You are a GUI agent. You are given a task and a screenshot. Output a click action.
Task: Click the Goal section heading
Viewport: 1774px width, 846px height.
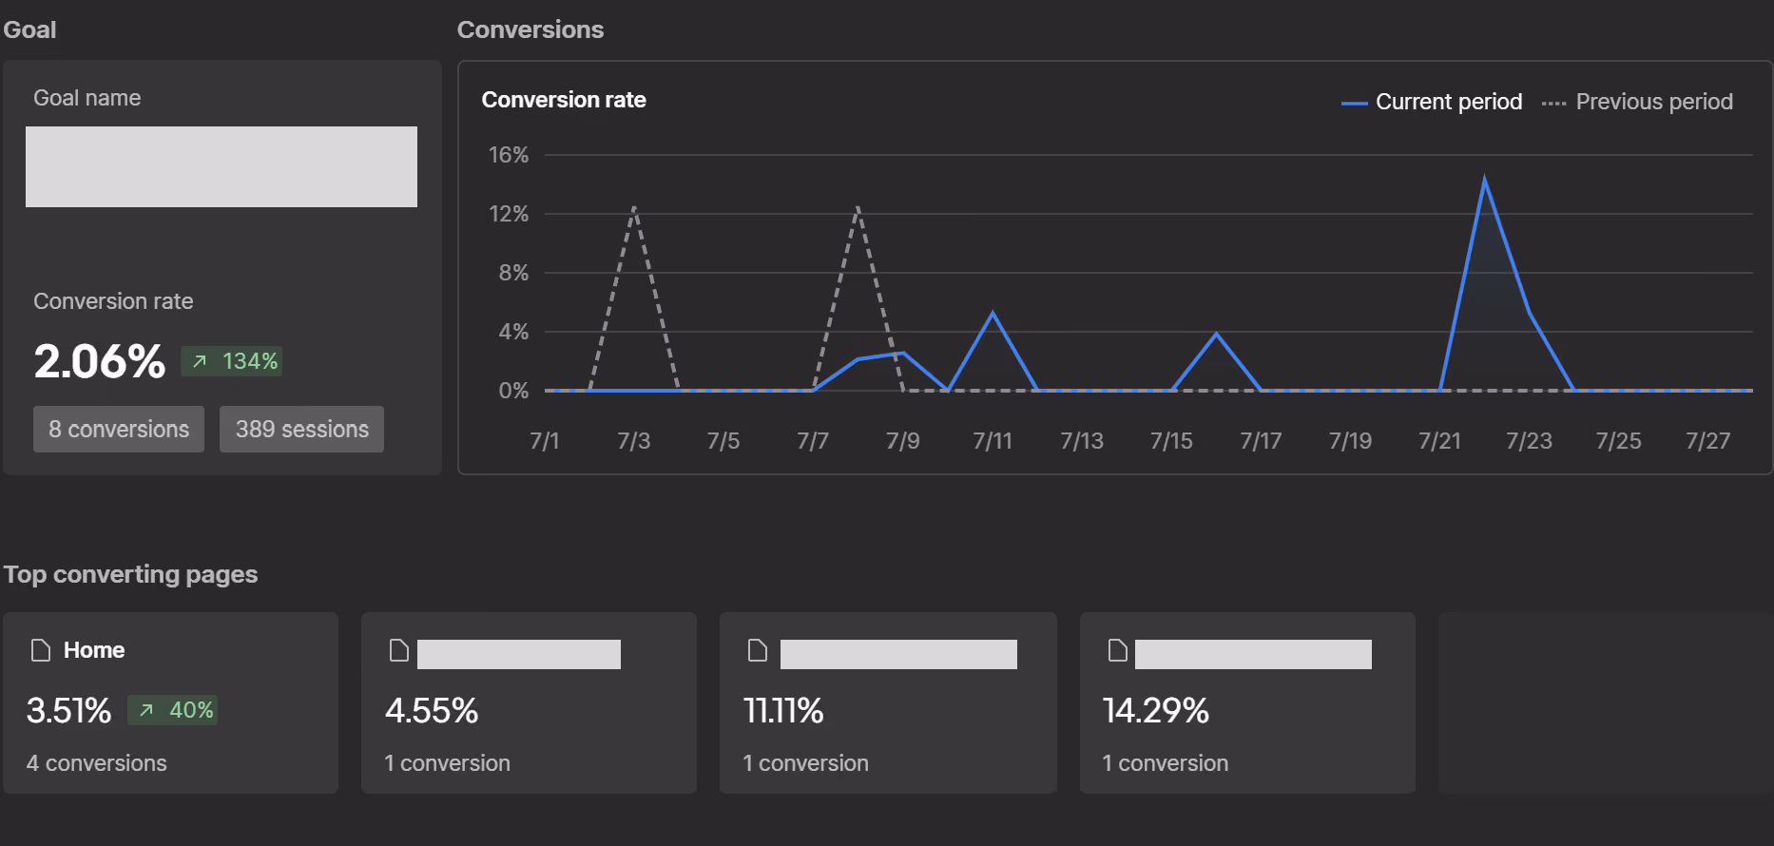coord(29,29)
